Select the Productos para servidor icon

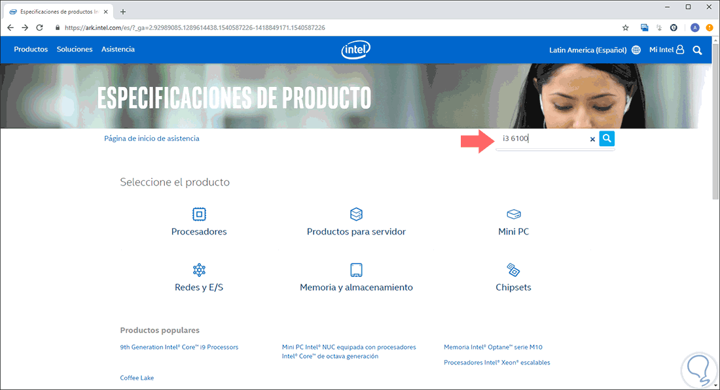pos(356,214)
